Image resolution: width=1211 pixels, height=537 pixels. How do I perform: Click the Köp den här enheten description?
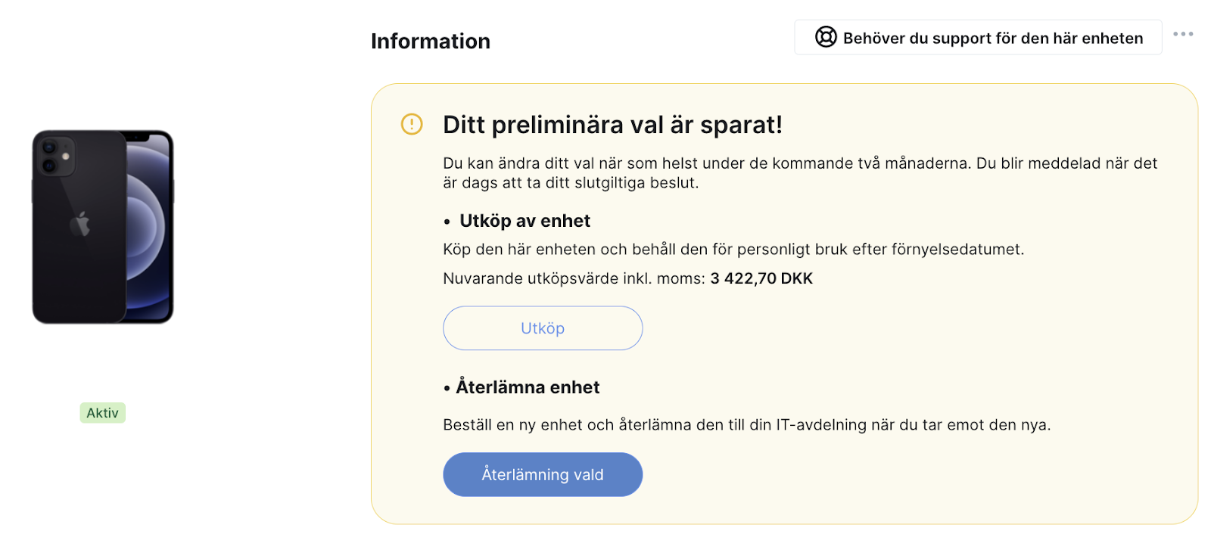point(733,250)
